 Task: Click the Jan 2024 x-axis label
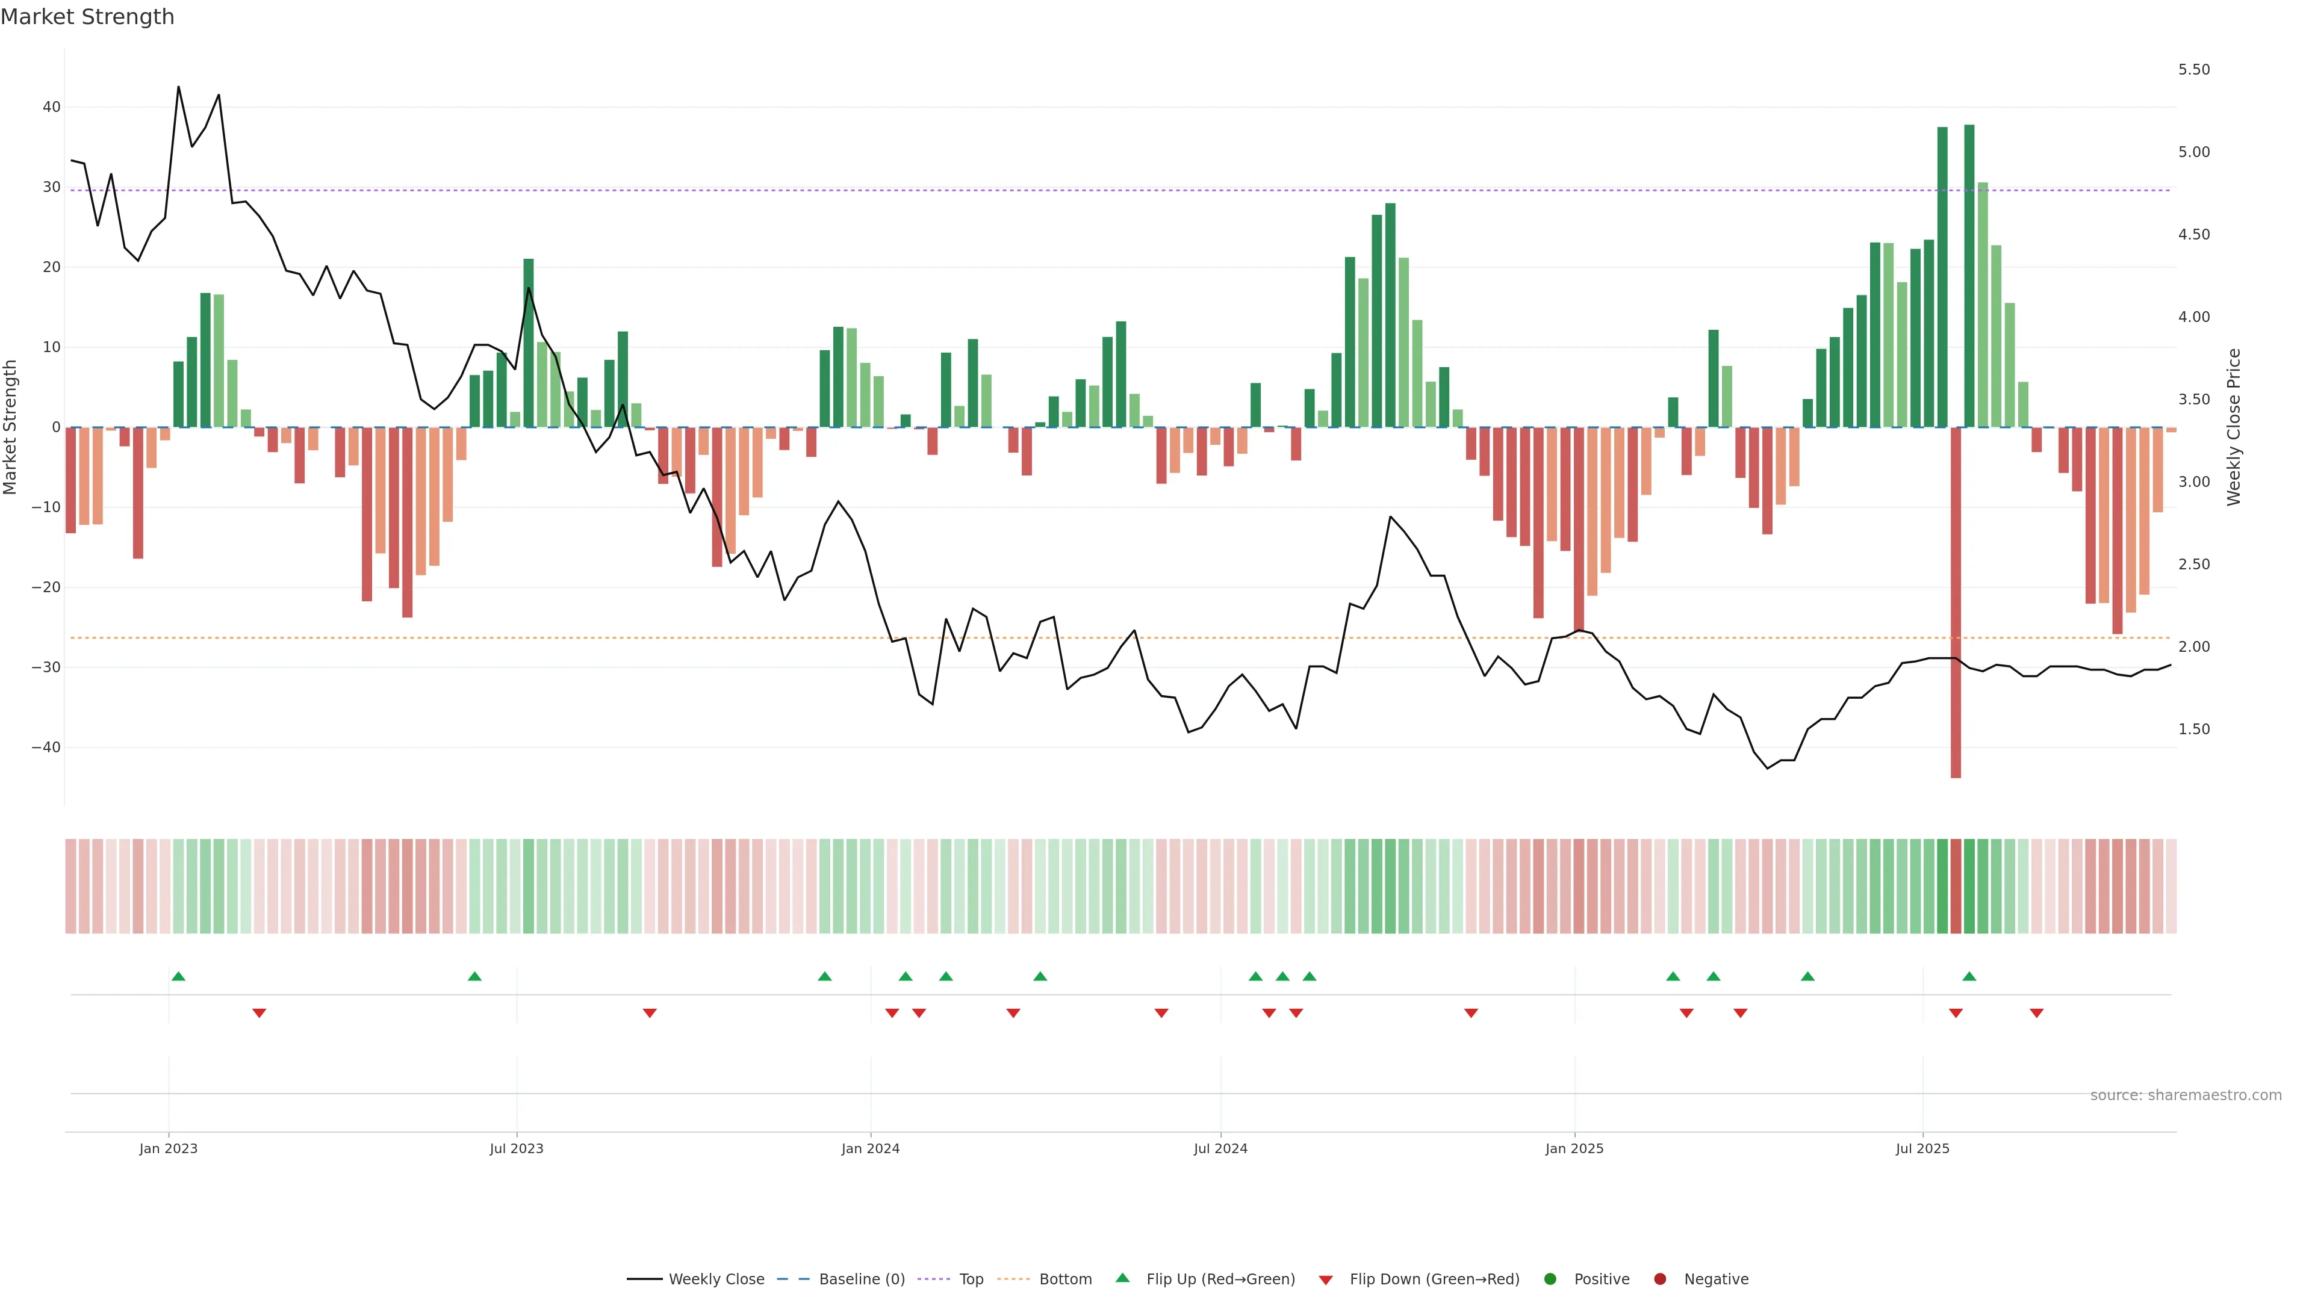coord(869,1148)
